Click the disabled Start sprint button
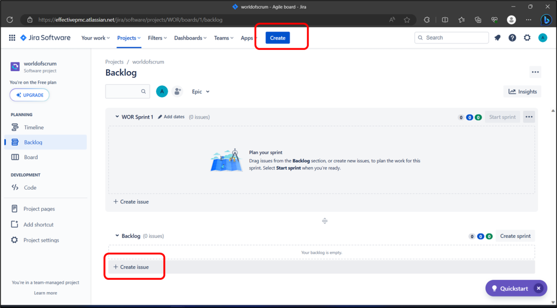The width and height of the screenshot is (557, 308). coord(502,117)
